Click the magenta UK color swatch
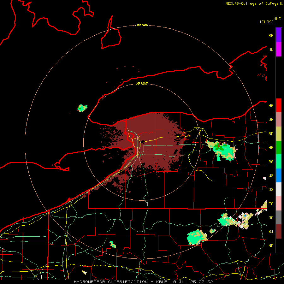284x284 pixels. click(x=279, y=50)
